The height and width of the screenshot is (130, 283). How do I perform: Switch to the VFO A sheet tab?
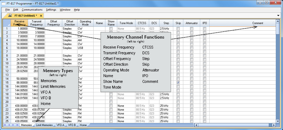tap(60, 125)
